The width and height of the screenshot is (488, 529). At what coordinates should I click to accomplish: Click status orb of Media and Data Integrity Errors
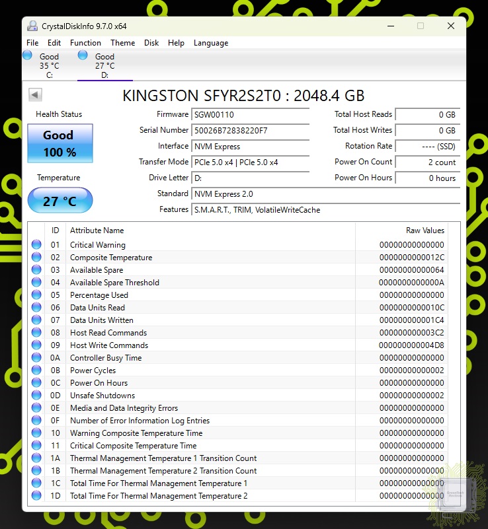[x=36, y=407]
